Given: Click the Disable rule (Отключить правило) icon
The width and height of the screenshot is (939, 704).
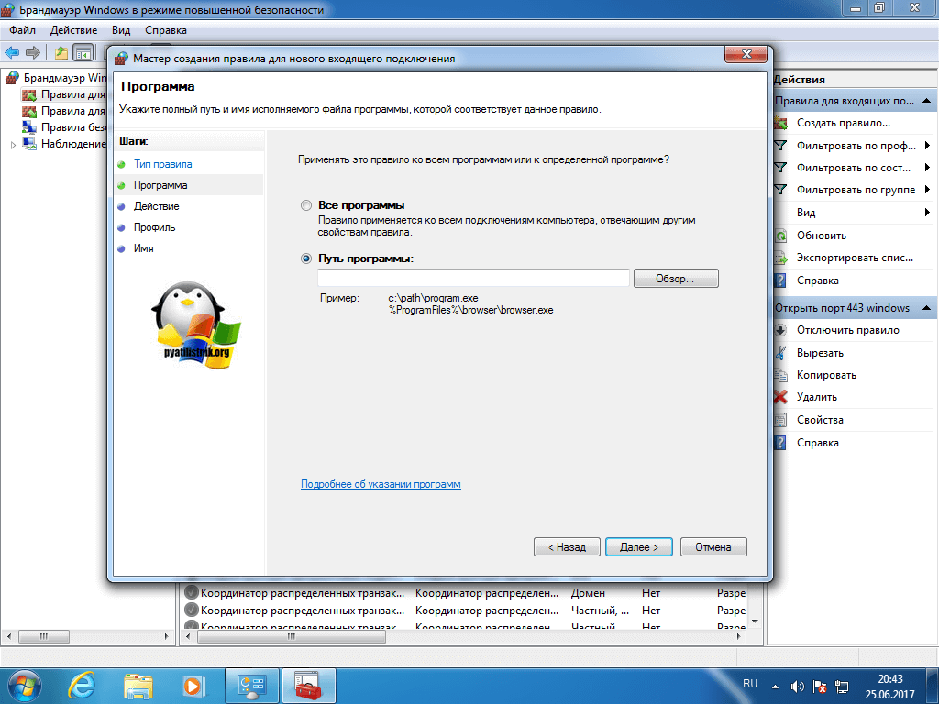Looking at the screenshot, I should tap(781, 330).
